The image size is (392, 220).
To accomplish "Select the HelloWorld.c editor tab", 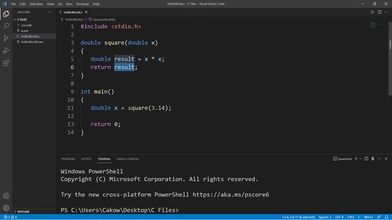I will pos(72,12).
